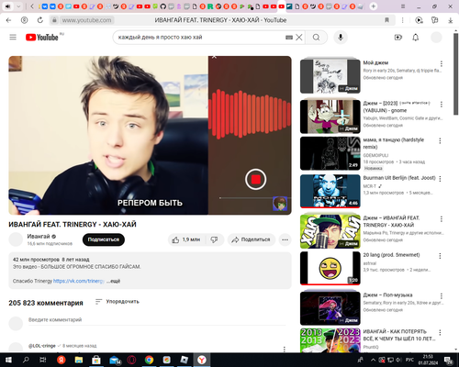Open Ивангай channel name
Image resolution: width=459 pixels, height=367 pixels.
tap(39, 237)
